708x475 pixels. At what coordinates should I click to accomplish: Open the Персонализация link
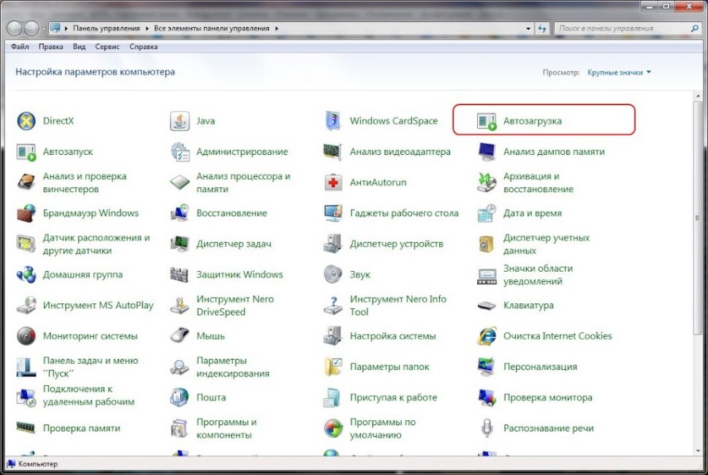(x=540, y=367)
